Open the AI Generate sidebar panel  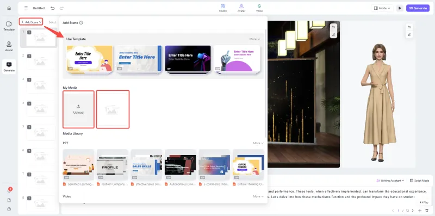9,67
